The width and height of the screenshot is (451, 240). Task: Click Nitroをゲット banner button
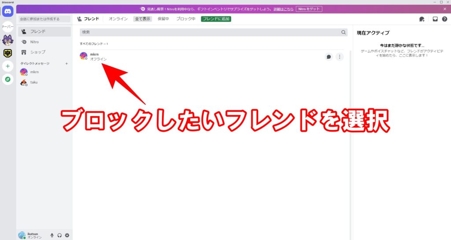click(x=309, y=9)
